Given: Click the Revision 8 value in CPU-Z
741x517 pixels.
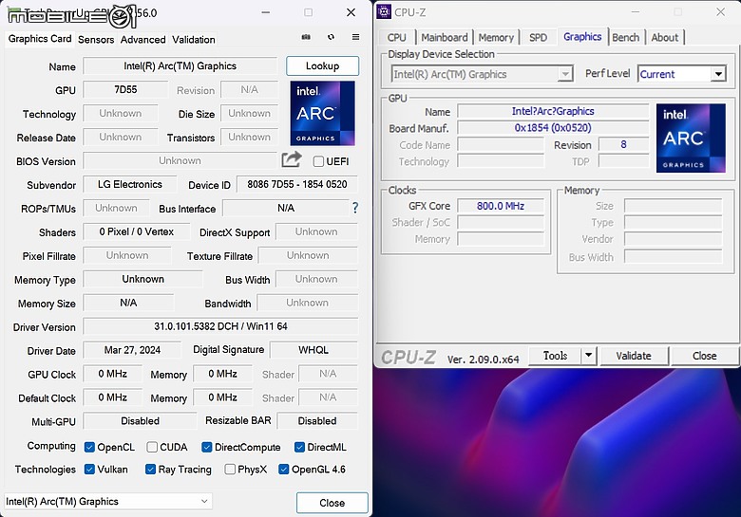Looking at the screenshot, I should [x=623, y=144].
